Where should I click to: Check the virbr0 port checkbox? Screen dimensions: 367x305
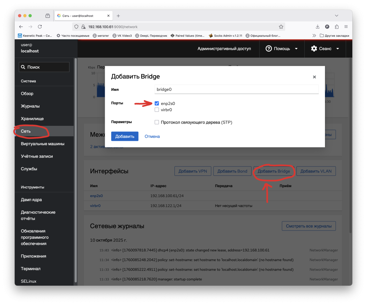pyautogui.click(x=157, y=110)
